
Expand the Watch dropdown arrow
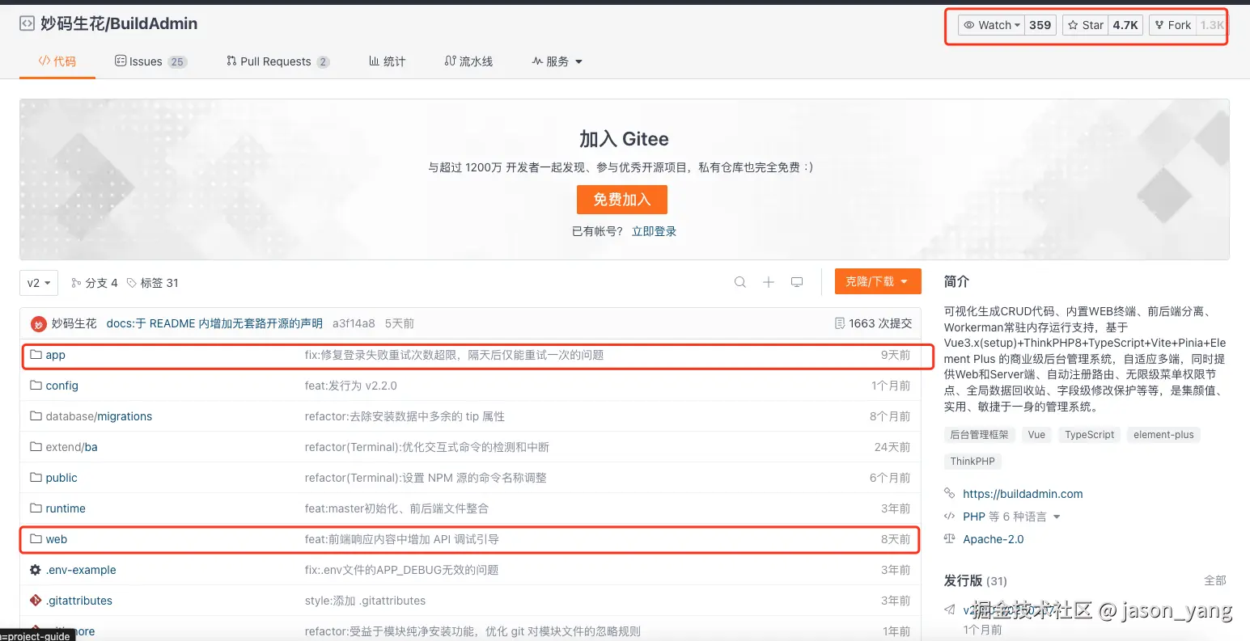[1017, 25]
